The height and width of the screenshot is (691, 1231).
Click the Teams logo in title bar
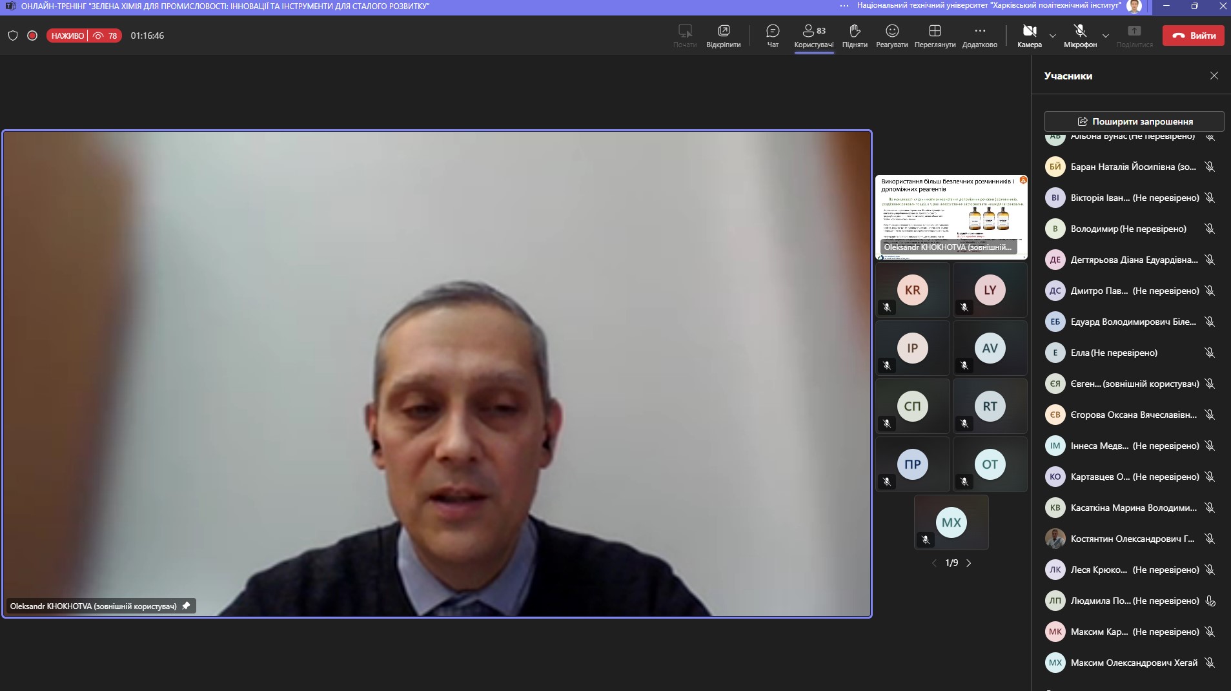coord(10,6)
